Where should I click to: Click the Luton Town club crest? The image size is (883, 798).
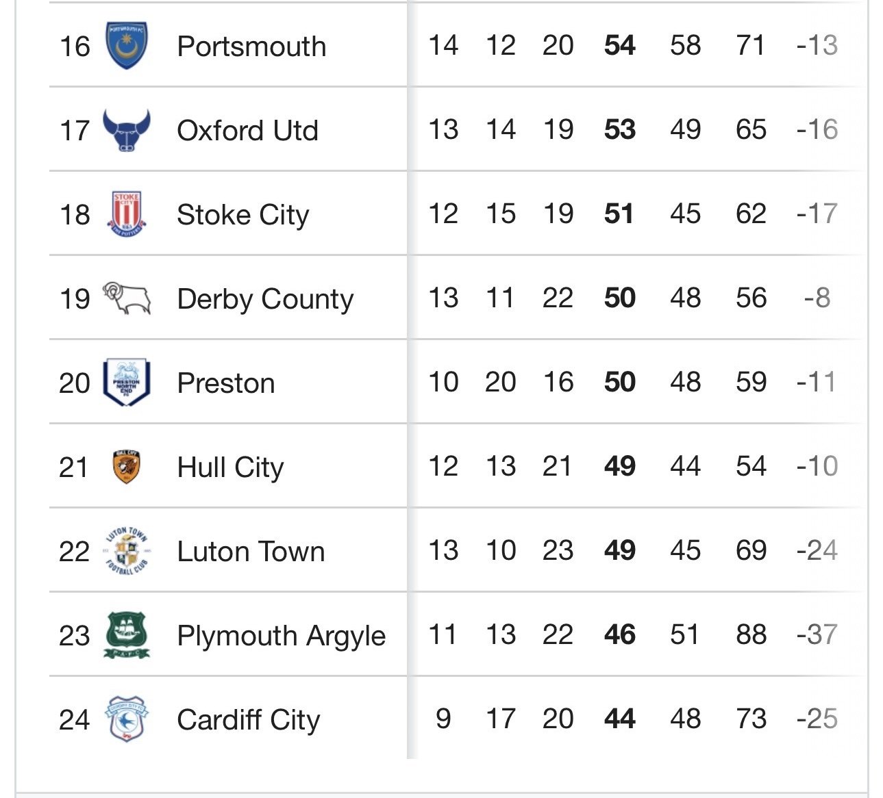coord(127,551)
